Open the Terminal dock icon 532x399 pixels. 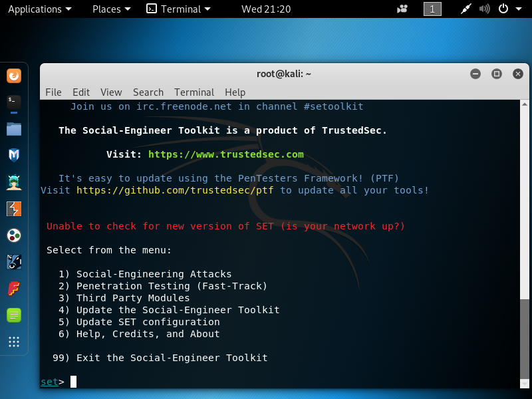(14, 102)
